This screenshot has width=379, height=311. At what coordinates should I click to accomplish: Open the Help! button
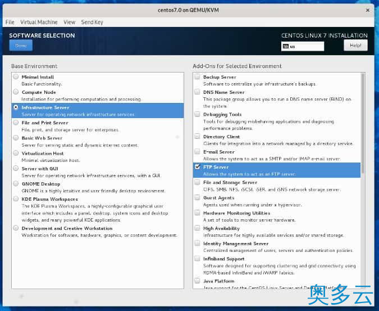click(355, 45)
